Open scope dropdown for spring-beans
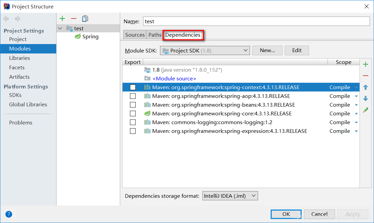 click(x=356, y=105)
